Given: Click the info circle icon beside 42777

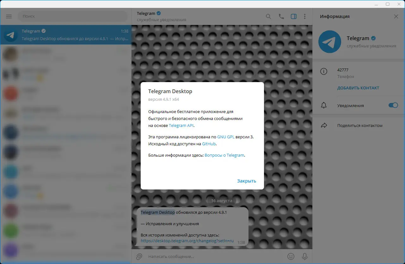Looking at the screenshot, I should coord(324,71).
